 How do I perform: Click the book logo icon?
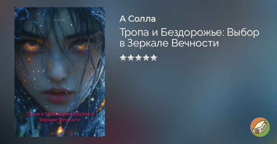[x=260, y=127]
